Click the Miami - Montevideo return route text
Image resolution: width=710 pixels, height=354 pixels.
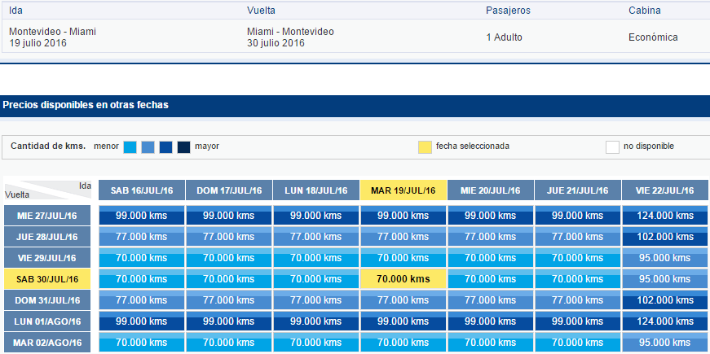290,32
